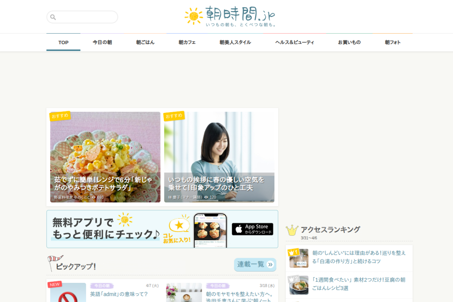Click the 4/7 (火) date on admit article

click(x=152, y=286)
